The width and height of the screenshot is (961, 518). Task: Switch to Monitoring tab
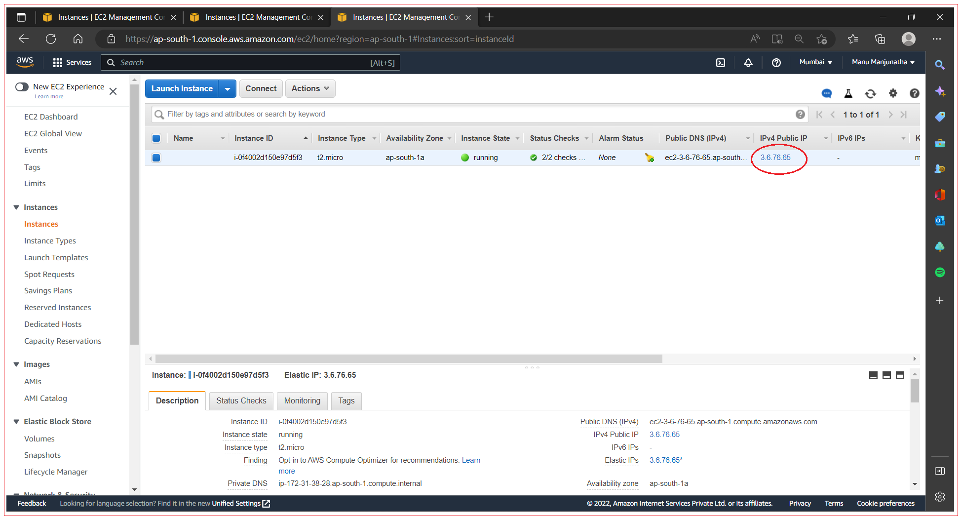tap(302, 401)
